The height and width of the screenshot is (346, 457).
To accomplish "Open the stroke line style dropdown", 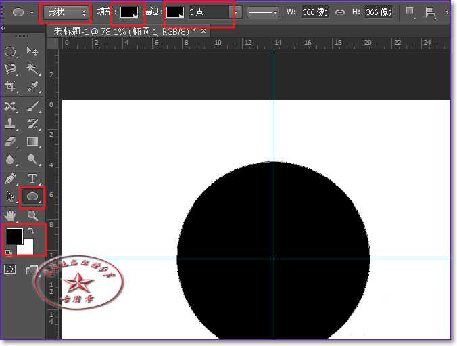I will (x=263, y=12).
